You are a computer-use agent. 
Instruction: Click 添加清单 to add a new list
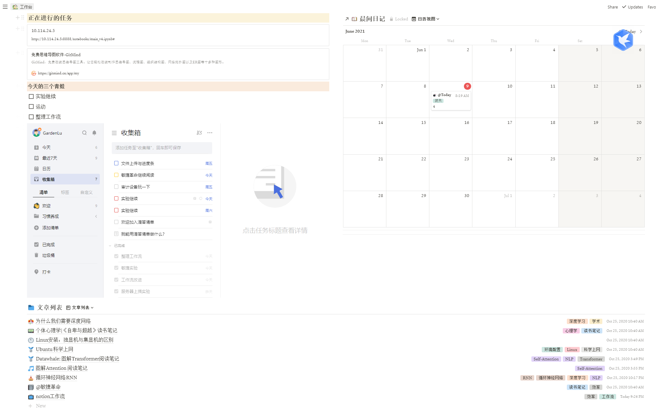pyautogui.click(x=50, y=228)
